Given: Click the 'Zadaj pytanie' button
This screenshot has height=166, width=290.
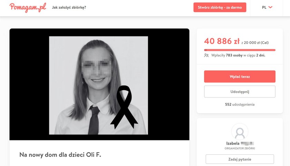Looking at the screenshot, I should tap(240, 159).
